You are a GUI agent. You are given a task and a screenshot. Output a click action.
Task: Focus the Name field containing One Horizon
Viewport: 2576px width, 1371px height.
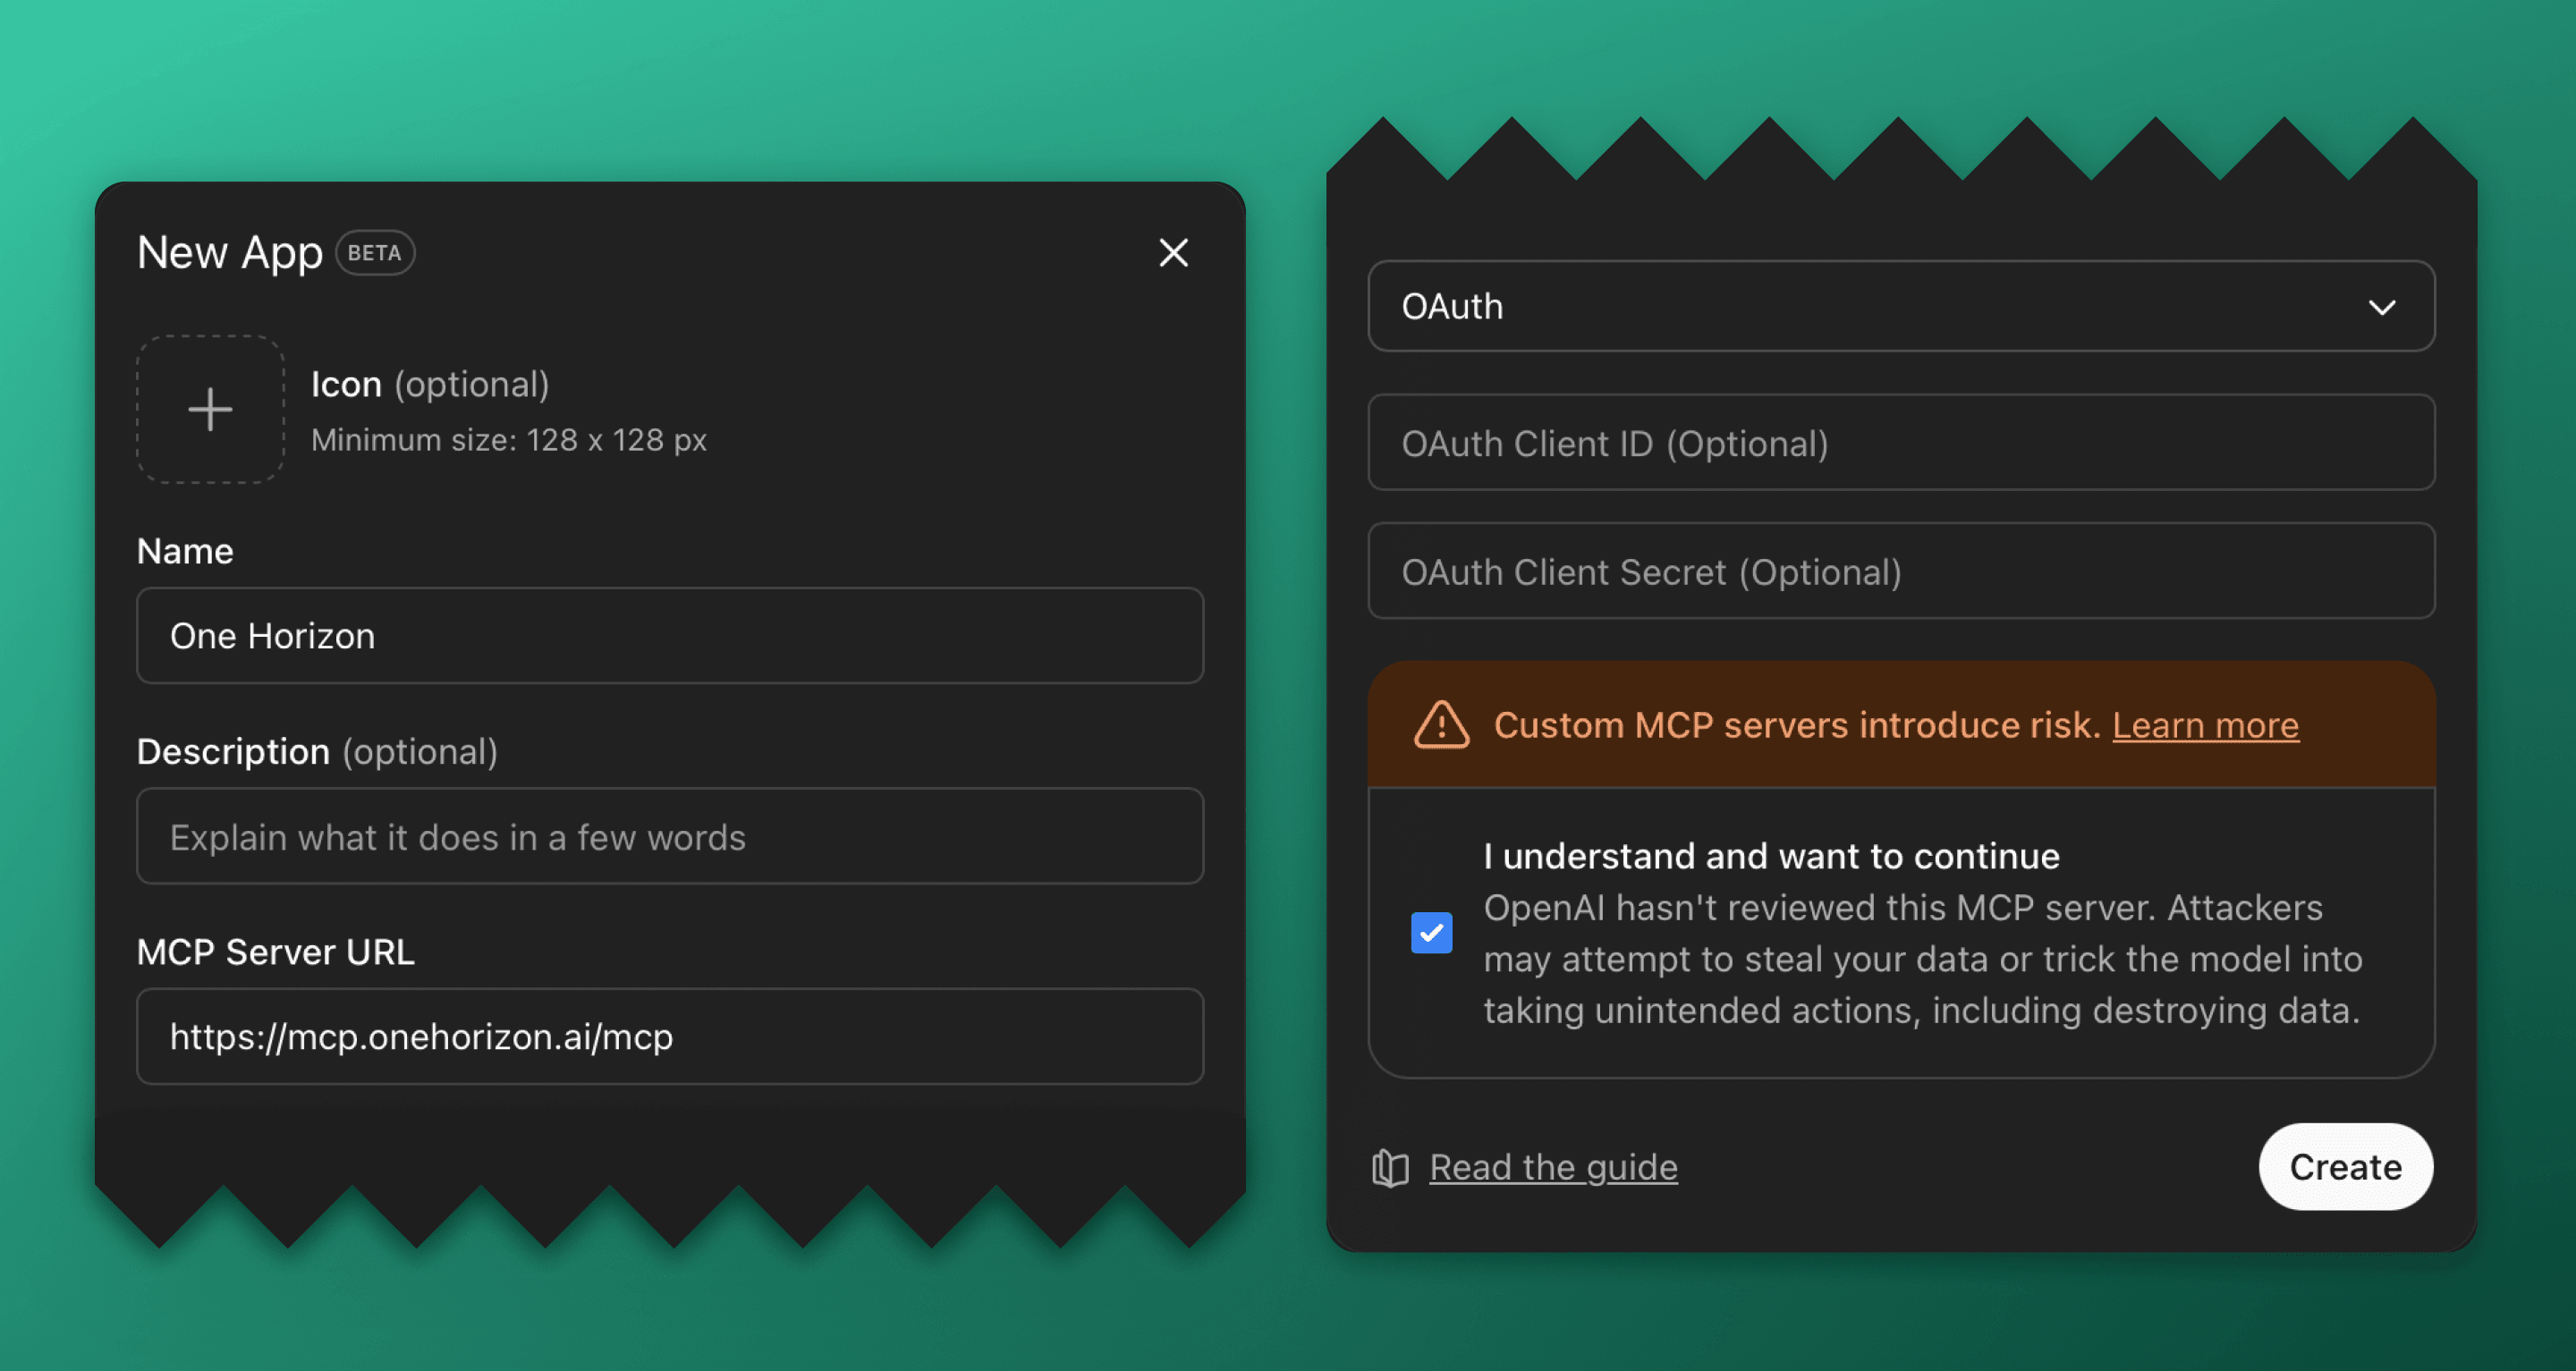tap(670, 636)
